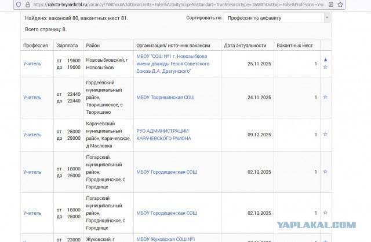The width and height of the screenshot is (371, 242).
Task: Click the address bar URL field
Action: (179, 5)
